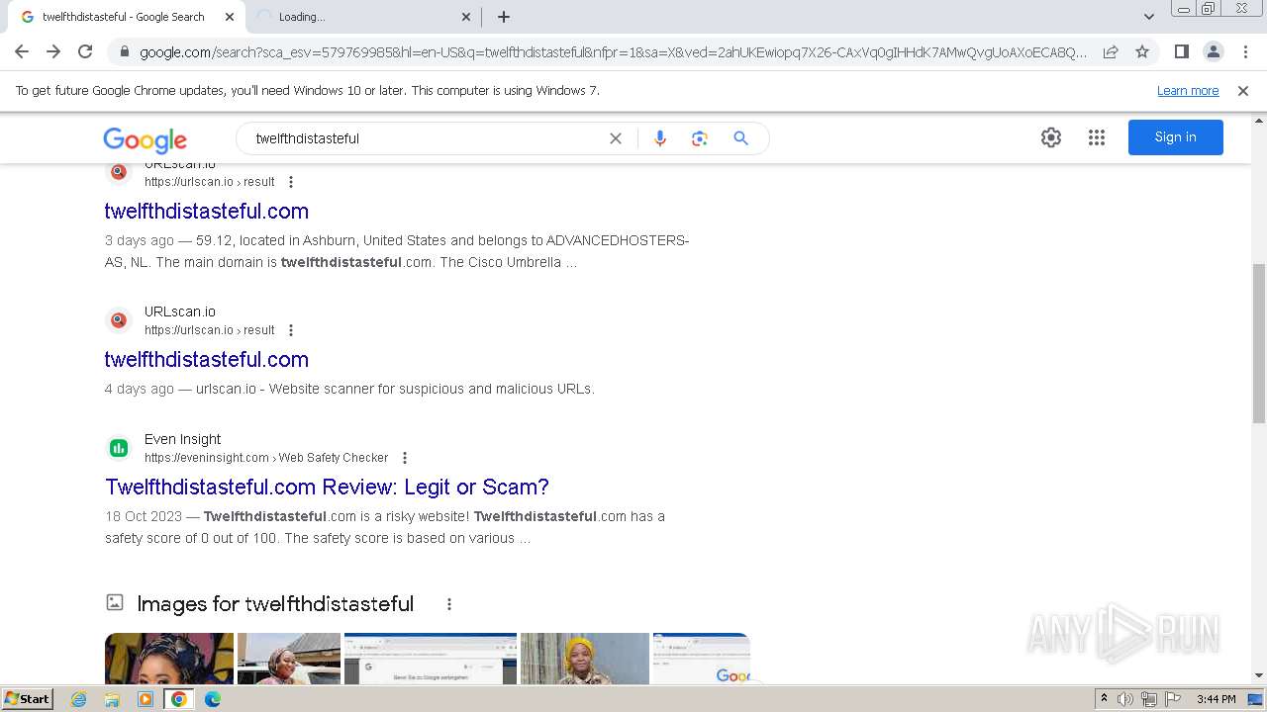Screen dimensions: 1267x712
Task: Reload the current page
Action: (x=85, y=51)
